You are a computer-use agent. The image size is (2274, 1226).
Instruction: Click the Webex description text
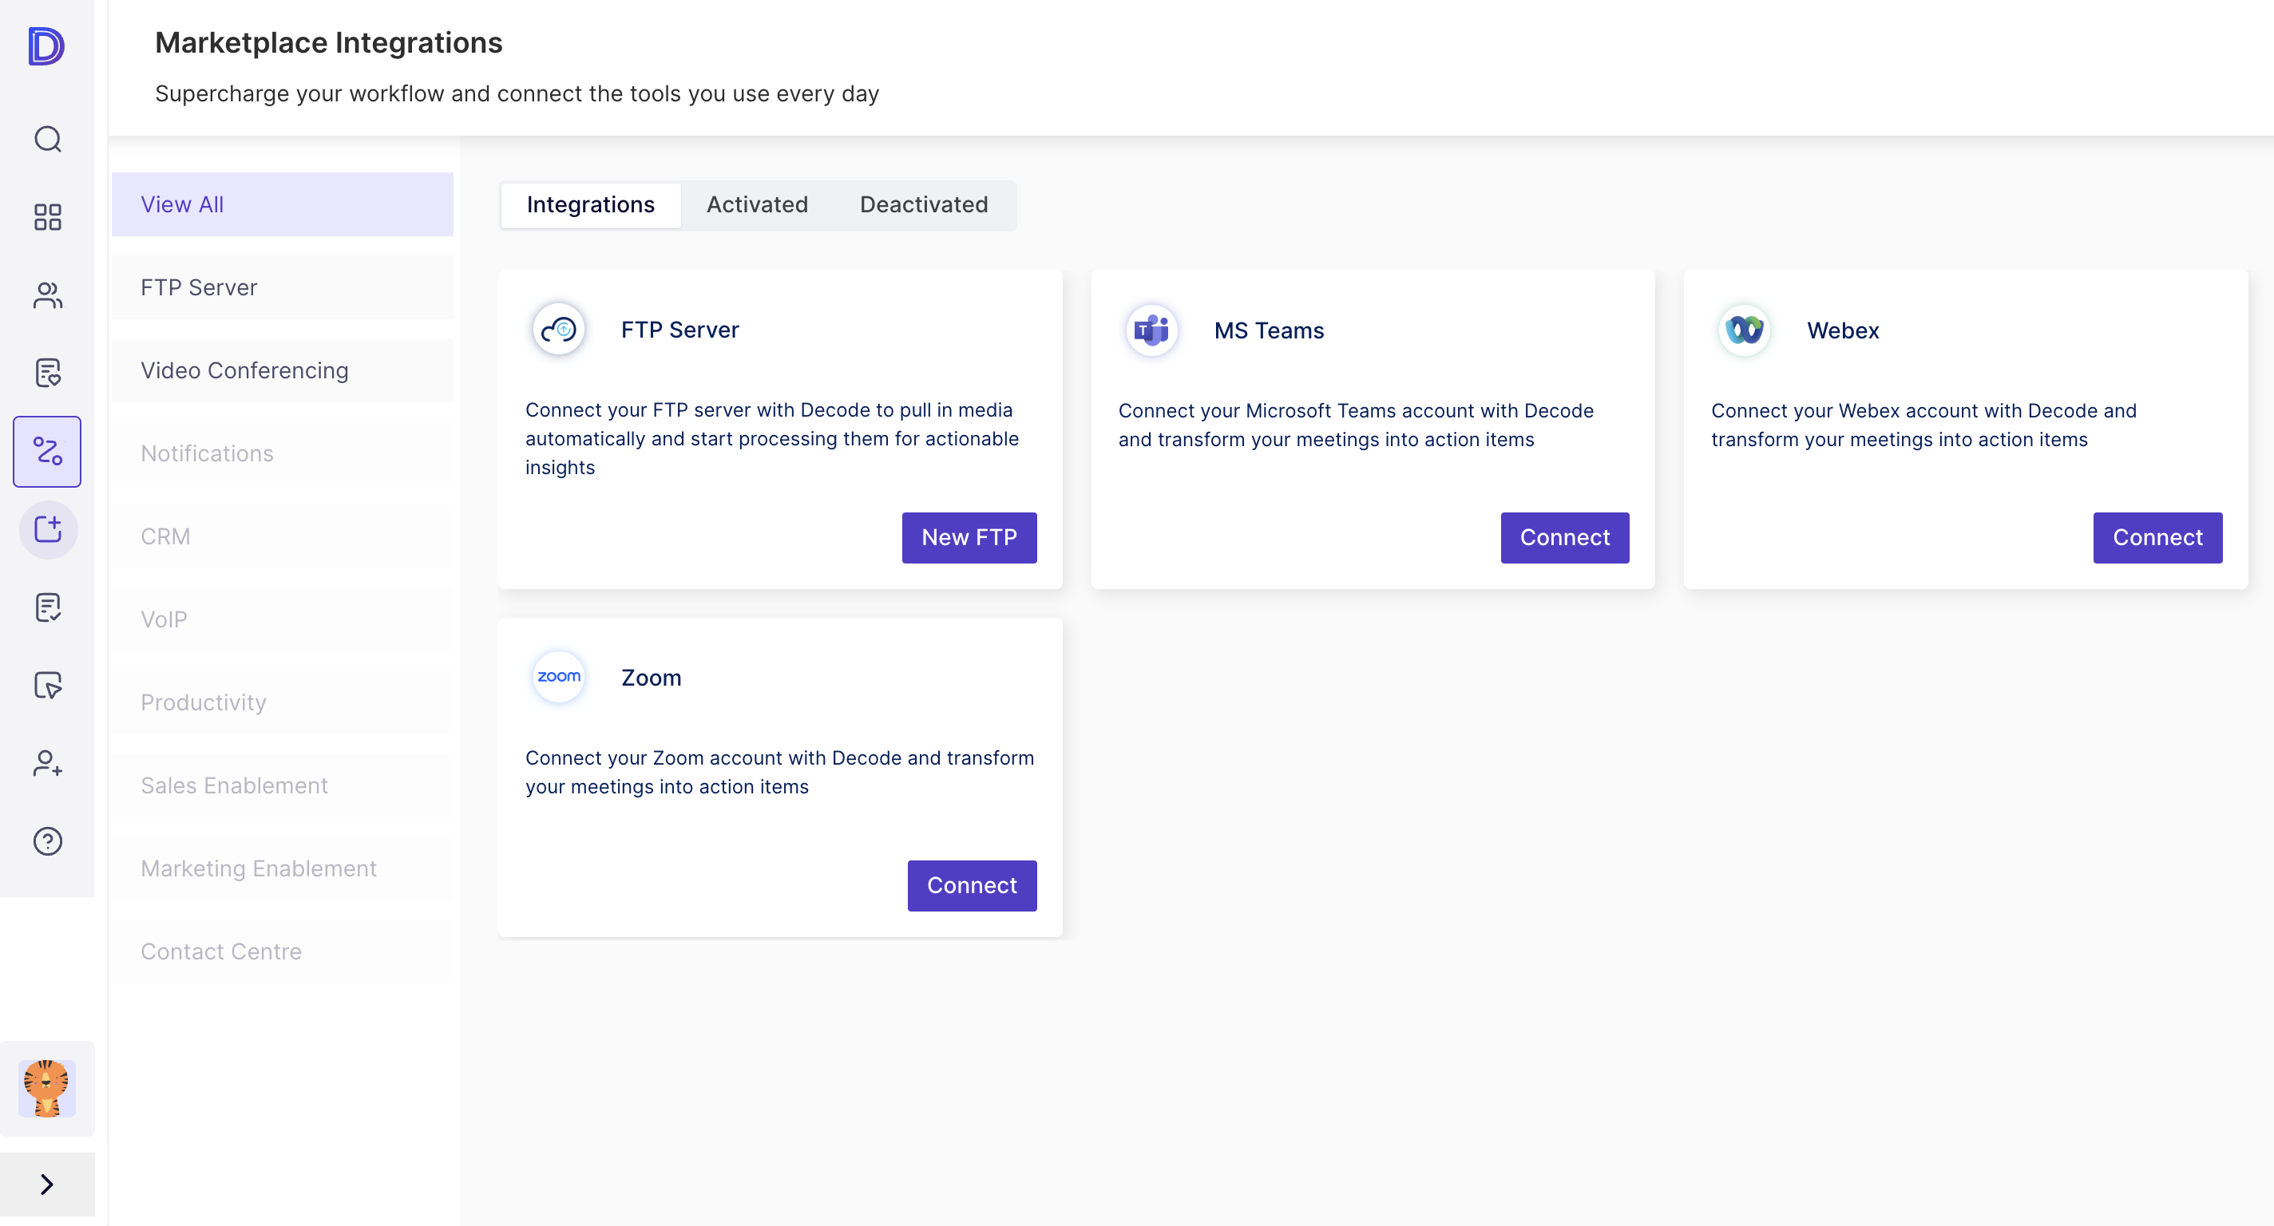1923,425
